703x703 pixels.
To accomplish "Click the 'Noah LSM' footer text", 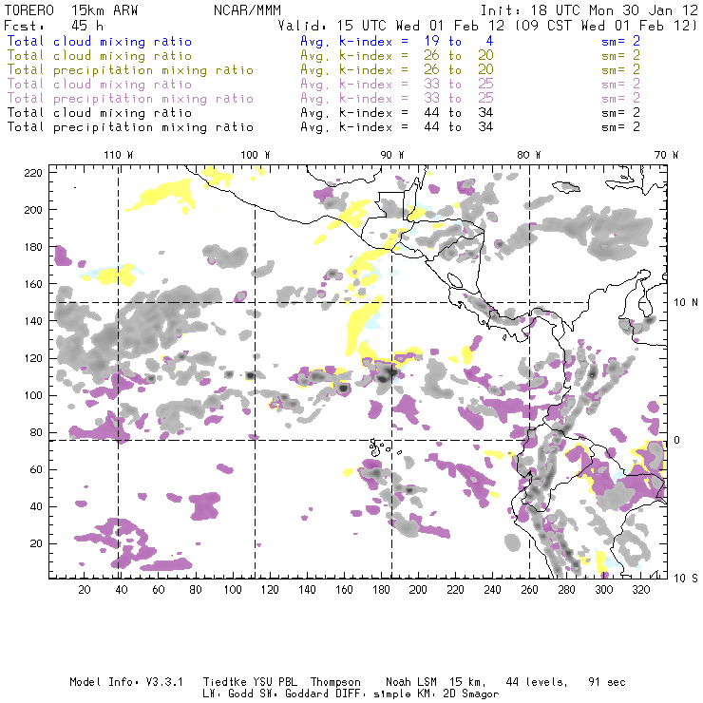I will (x=411, y=682).
